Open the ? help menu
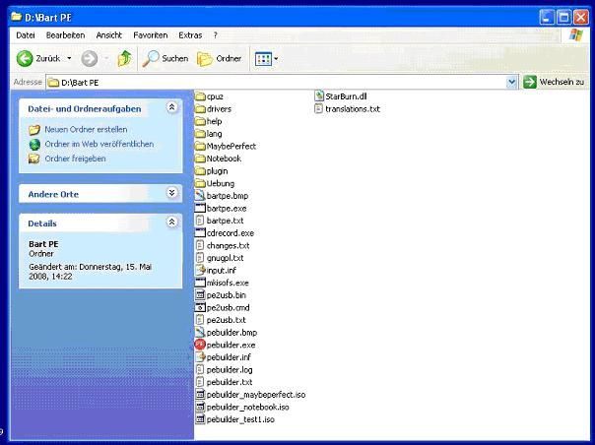 click(215, 35)
